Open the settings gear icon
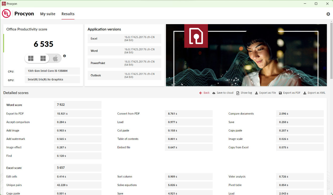 328,14
